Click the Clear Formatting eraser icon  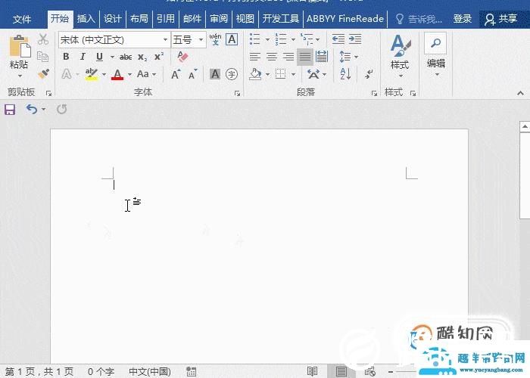click(x=182, y=57)
